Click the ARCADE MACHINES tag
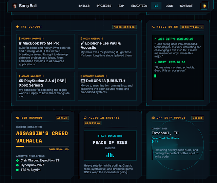Viewport: 217px width, 183px height. 31,76
